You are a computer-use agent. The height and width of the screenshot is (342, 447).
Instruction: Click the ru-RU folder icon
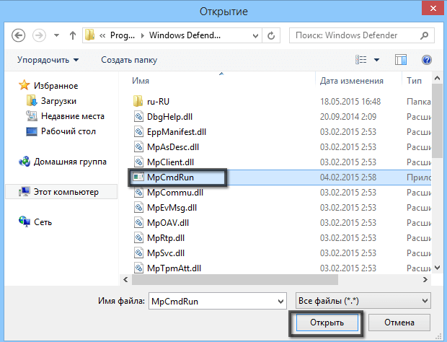pos(138,101)
